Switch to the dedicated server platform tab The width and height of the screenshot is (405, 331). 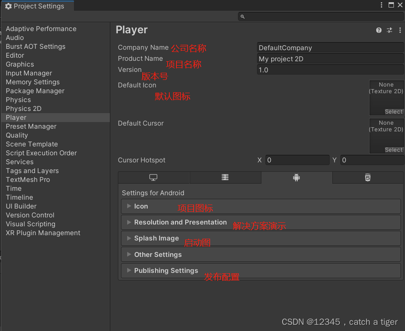(x=225, y=177)
